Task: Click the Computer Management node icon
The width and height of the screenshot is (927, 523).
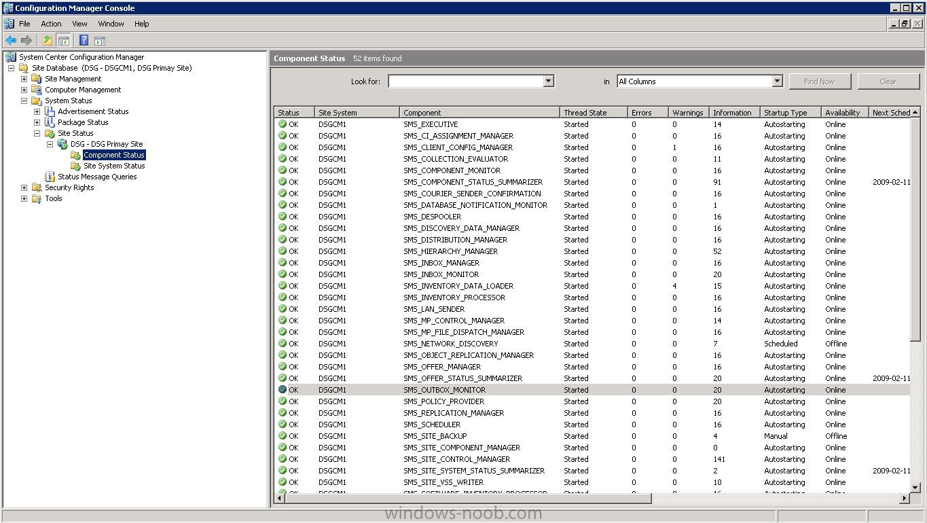Action: click(37, 90)
